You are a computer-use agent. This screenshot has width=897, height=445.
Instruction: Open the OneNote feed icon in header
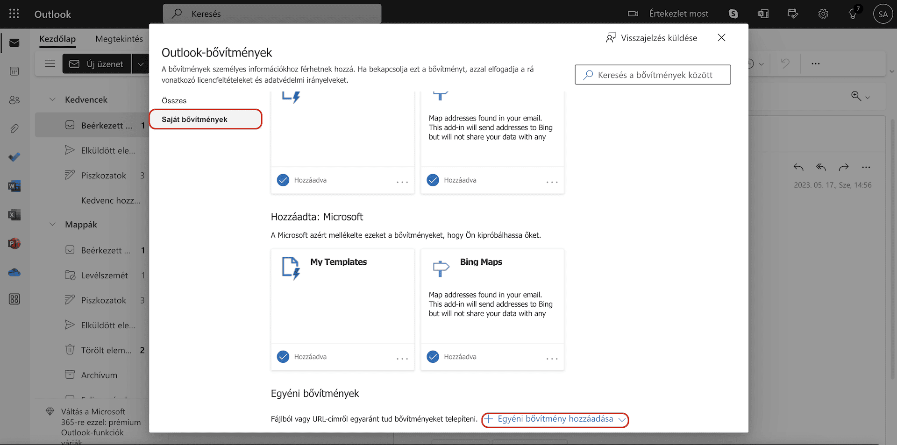[x=763, y=14]
